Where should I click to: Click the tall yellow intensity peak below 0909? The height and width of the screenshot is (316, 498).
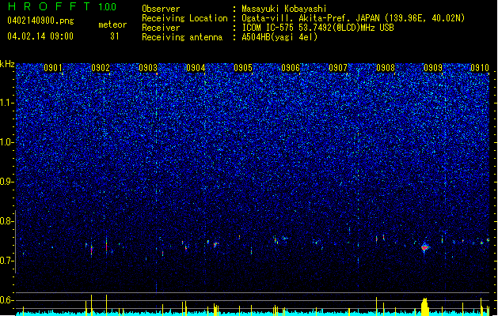point(424,307)
